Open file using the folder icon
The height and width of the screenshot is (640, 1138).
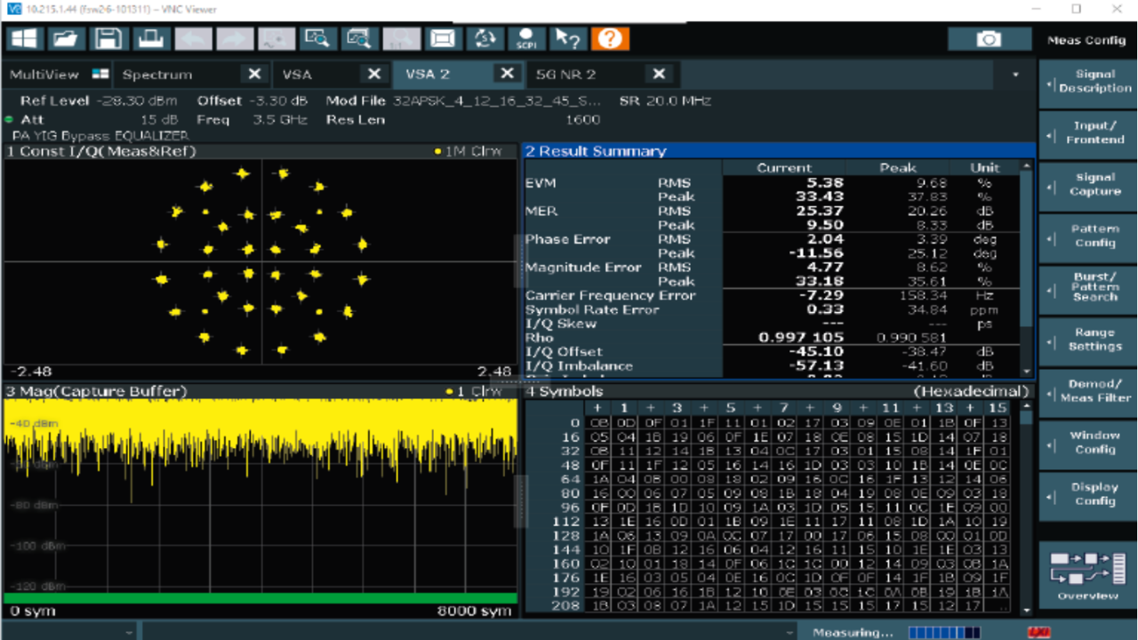point(66,38)
